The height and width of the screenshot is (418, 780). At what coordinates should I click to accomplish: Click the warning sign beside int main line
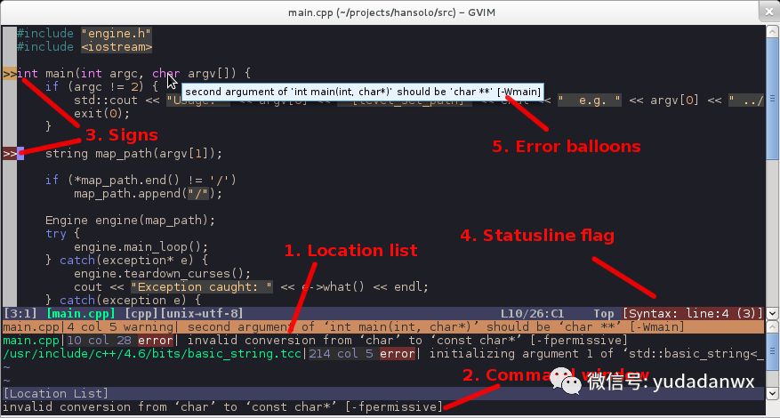pos(10,74)
